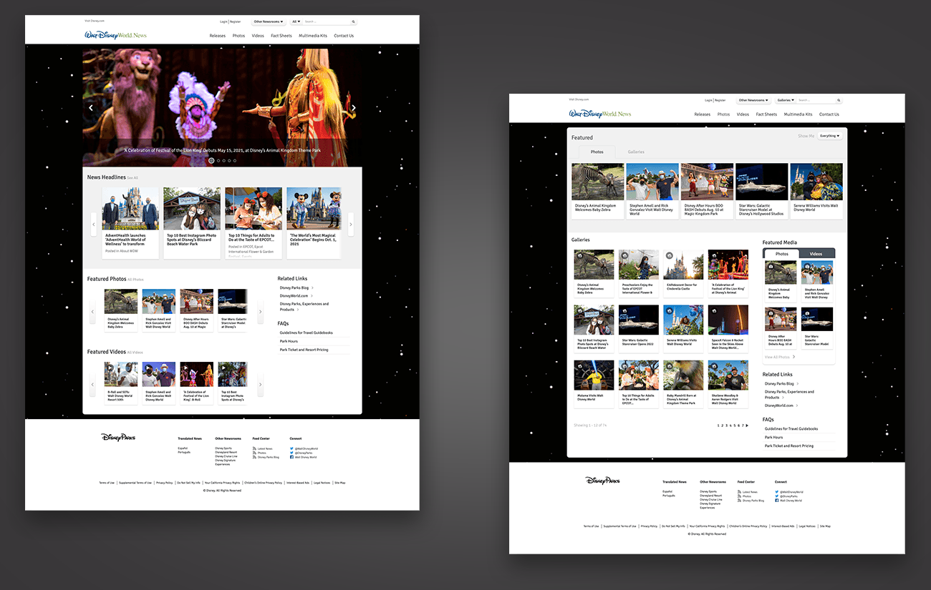The width and height of the screenshot is (931, 590).
Task: Select the third hero slide indicator dot
Action: [223, 161]
